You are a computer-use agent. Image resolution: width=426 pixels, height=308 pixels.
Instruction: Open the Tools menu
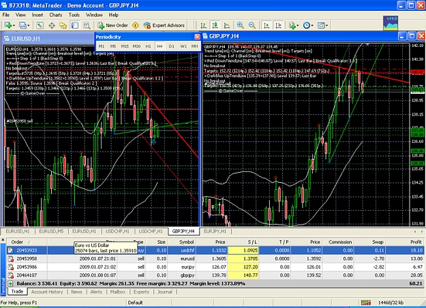(74, 15)
